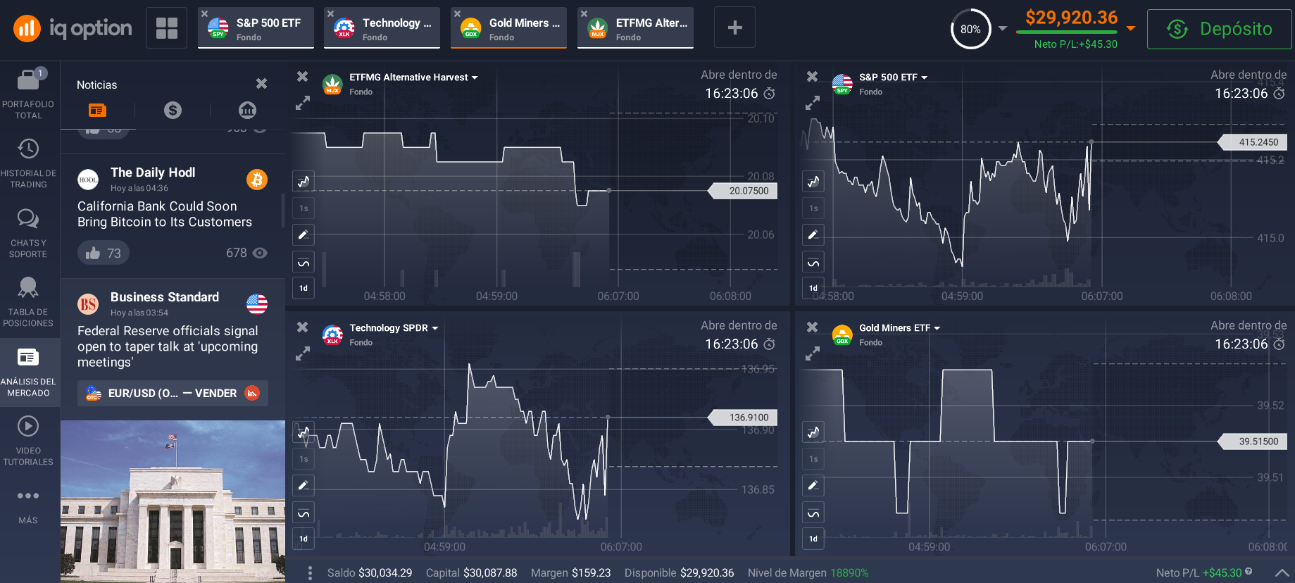Open Historial de Trading
The height and width of the screenshot is (583, 1295).
[x=28, y=163]
